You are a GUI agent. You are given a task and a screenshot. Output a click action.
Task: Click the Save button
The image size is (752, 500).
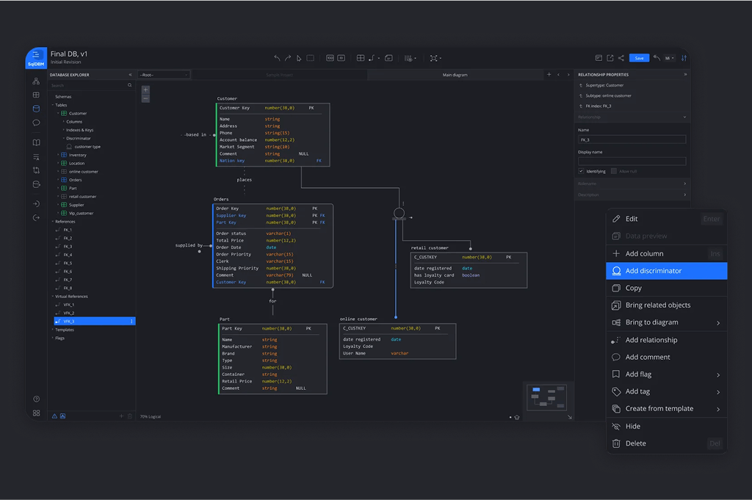(638, 57)
